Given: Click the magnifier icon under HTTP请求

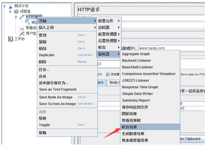Looking at the screenshot, I should click(x=28, y=22).
